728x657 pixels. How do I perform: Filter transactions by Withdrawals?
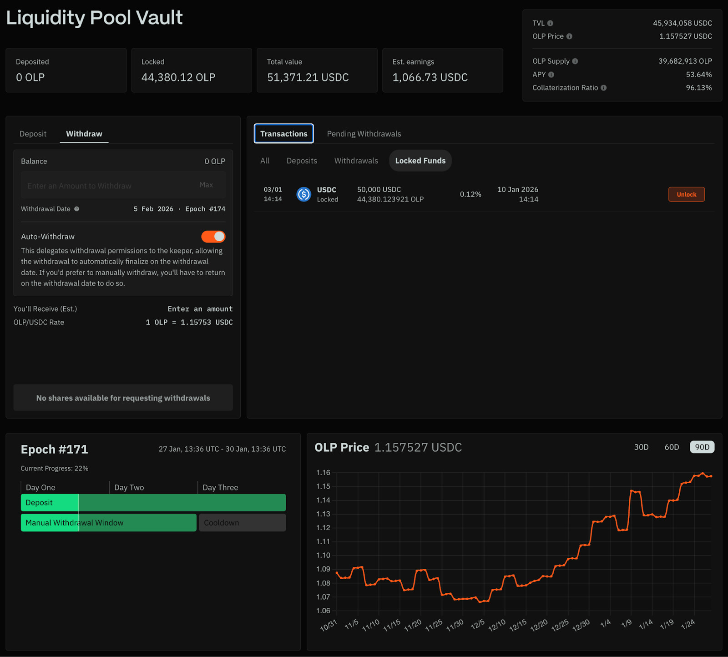pos(356,161)
